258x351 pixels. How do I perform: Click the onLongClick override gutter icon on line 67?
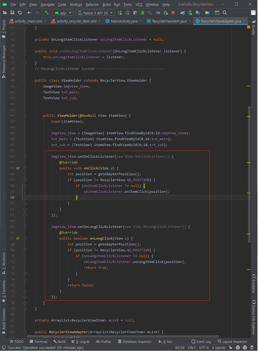coord(18,238)
